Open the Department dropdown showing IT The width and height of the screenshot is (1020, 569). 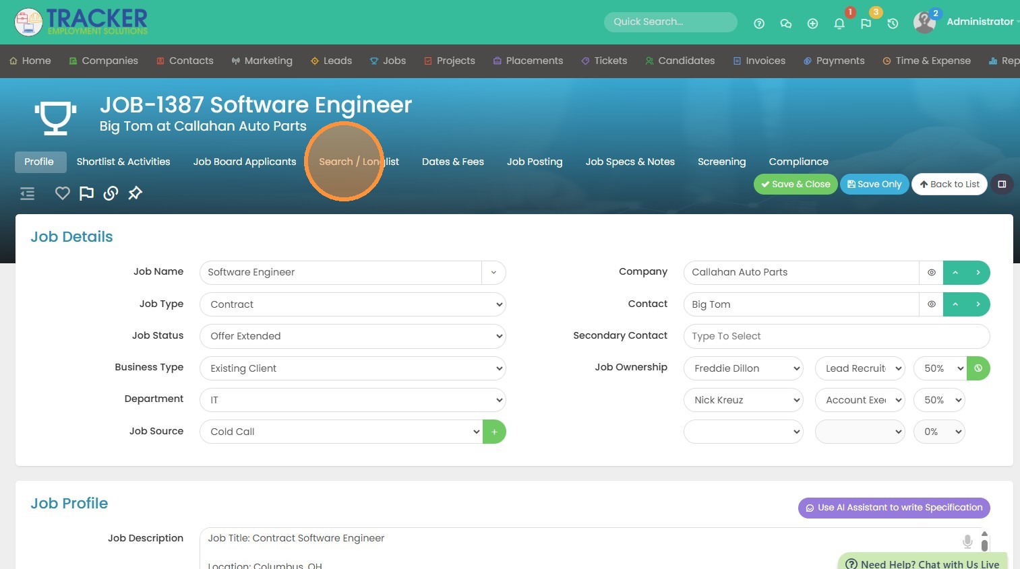(353, 400)
